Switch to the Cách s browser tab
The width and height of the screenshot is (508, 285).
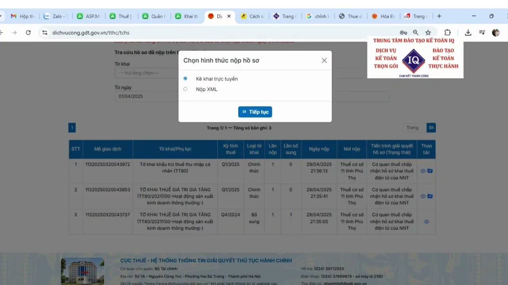(252, 16)
